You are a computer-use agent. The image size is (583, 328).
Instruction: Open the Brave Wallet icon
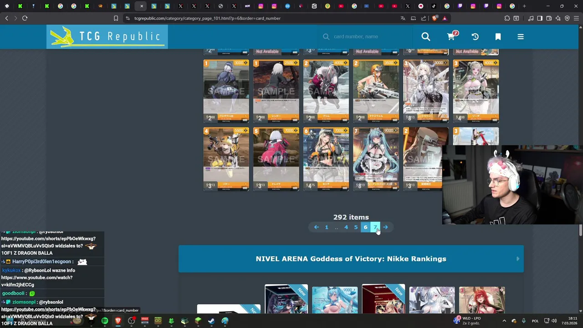point(549,18)
